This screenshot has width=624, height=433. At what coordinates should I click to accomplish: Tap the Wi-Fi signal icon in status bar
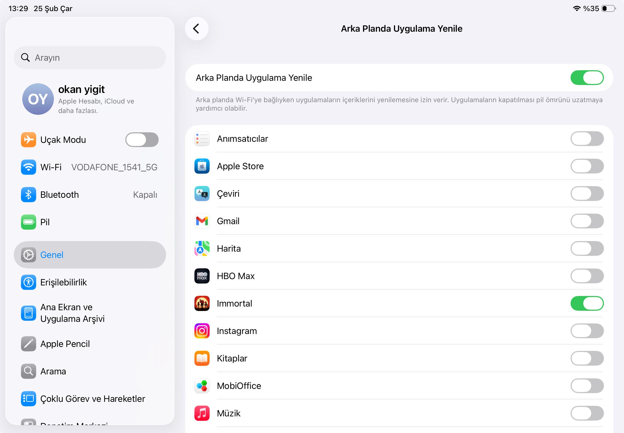click(576, 8)
